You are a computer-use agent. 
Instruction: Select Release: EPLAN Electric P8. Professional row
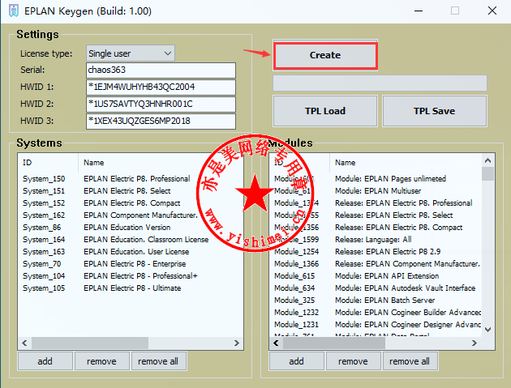coord(376,203)
